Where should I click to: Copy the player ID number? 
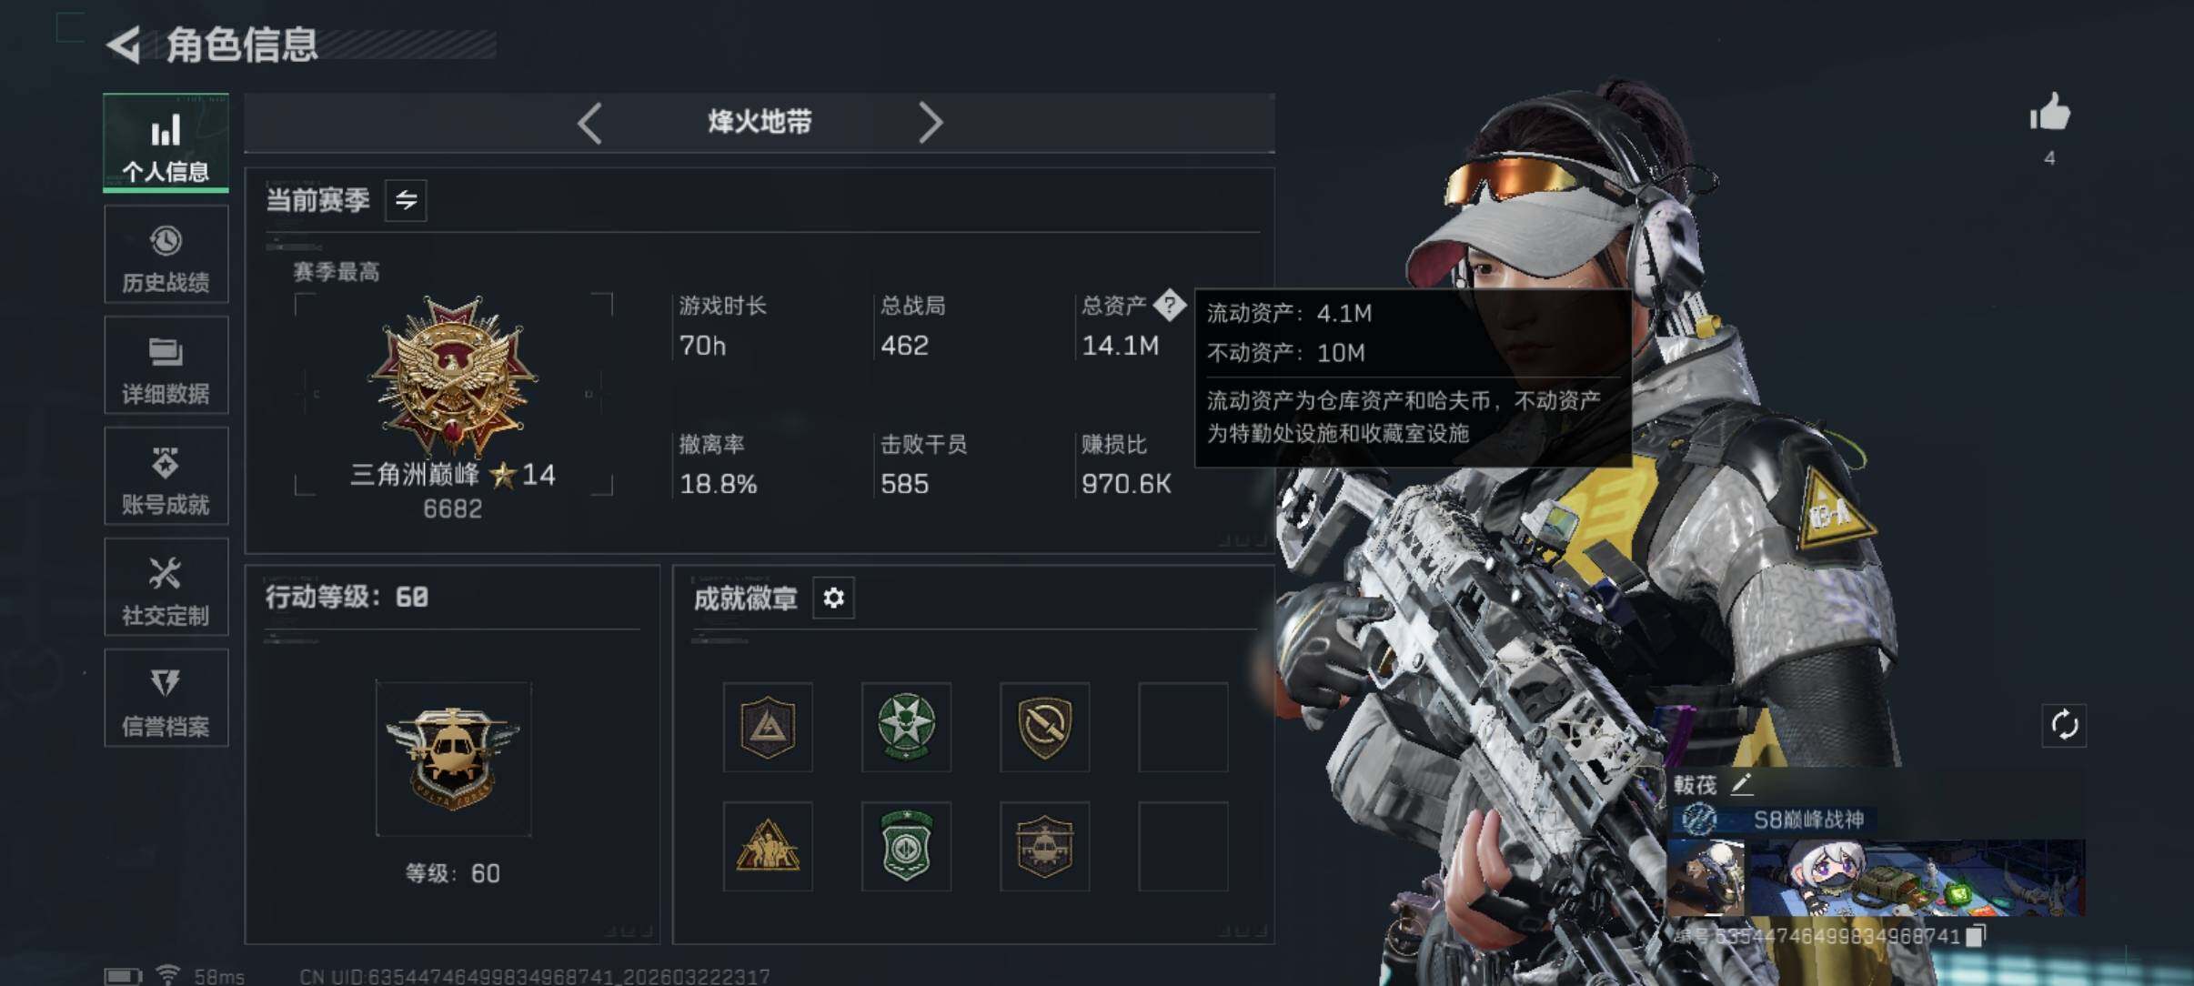1976,936
